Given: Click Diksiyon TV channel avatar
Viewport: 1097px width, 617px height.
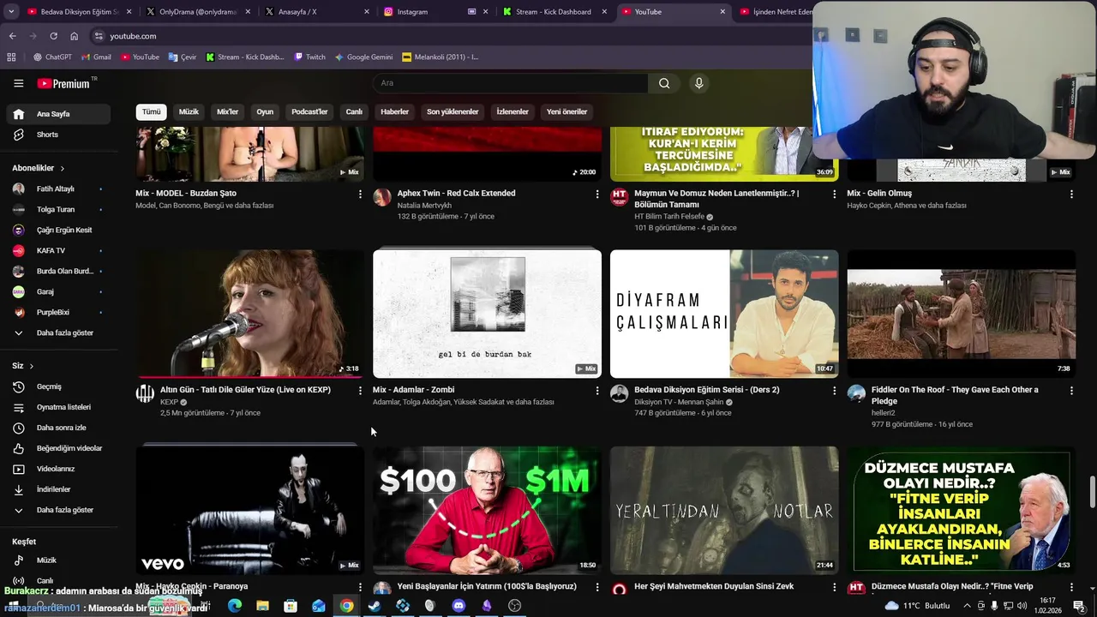Looking at the screenshot, I should (619, 393).
